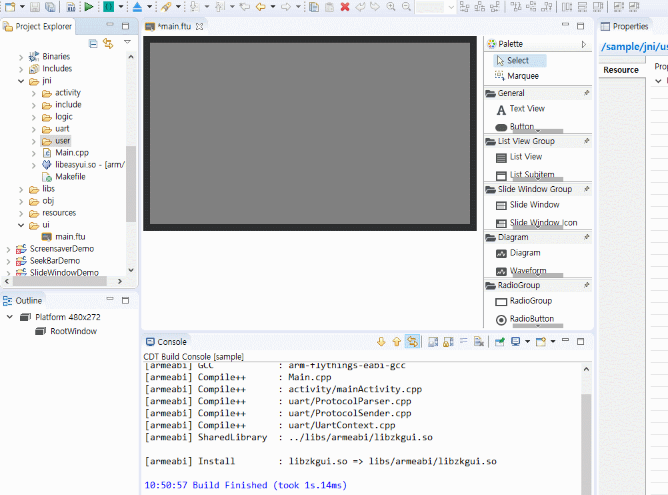This screenshot has width=668, height=495.
Task: Click the Save All toolbar icon
Action: coord(50,7)
